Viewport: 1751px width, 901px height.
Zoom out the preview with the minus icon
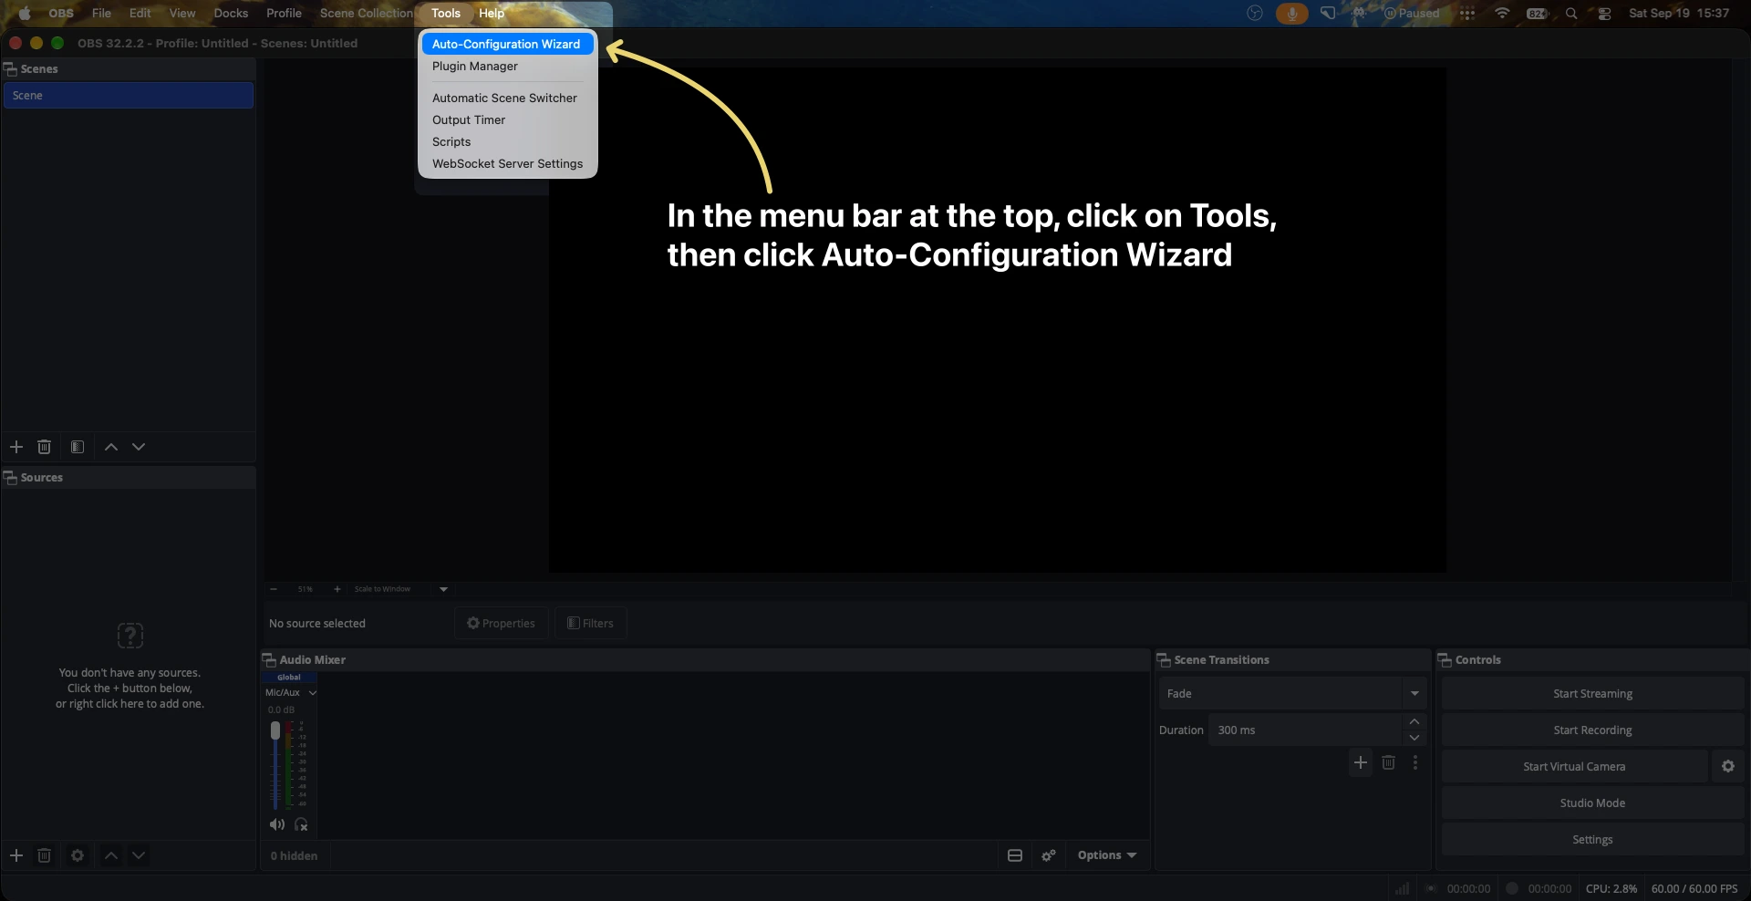(274, 589)
